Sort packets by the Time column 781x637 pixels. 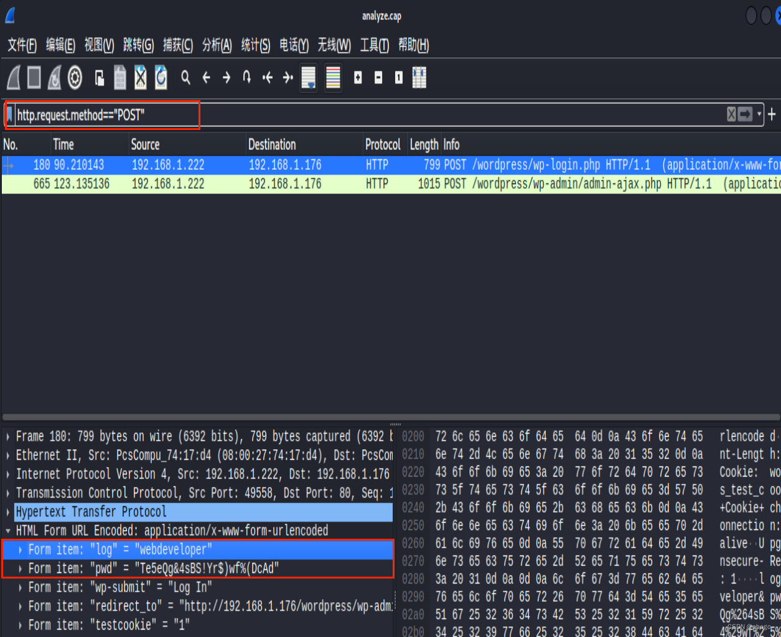point(90,144)
